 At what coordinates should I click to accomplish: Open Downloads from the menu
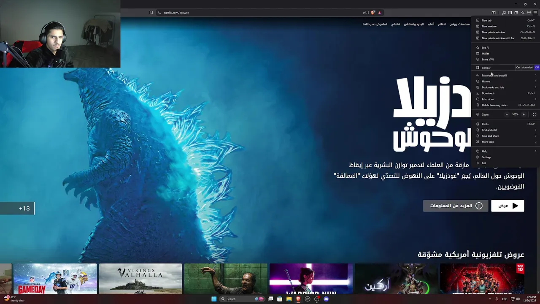click(505, 93)
